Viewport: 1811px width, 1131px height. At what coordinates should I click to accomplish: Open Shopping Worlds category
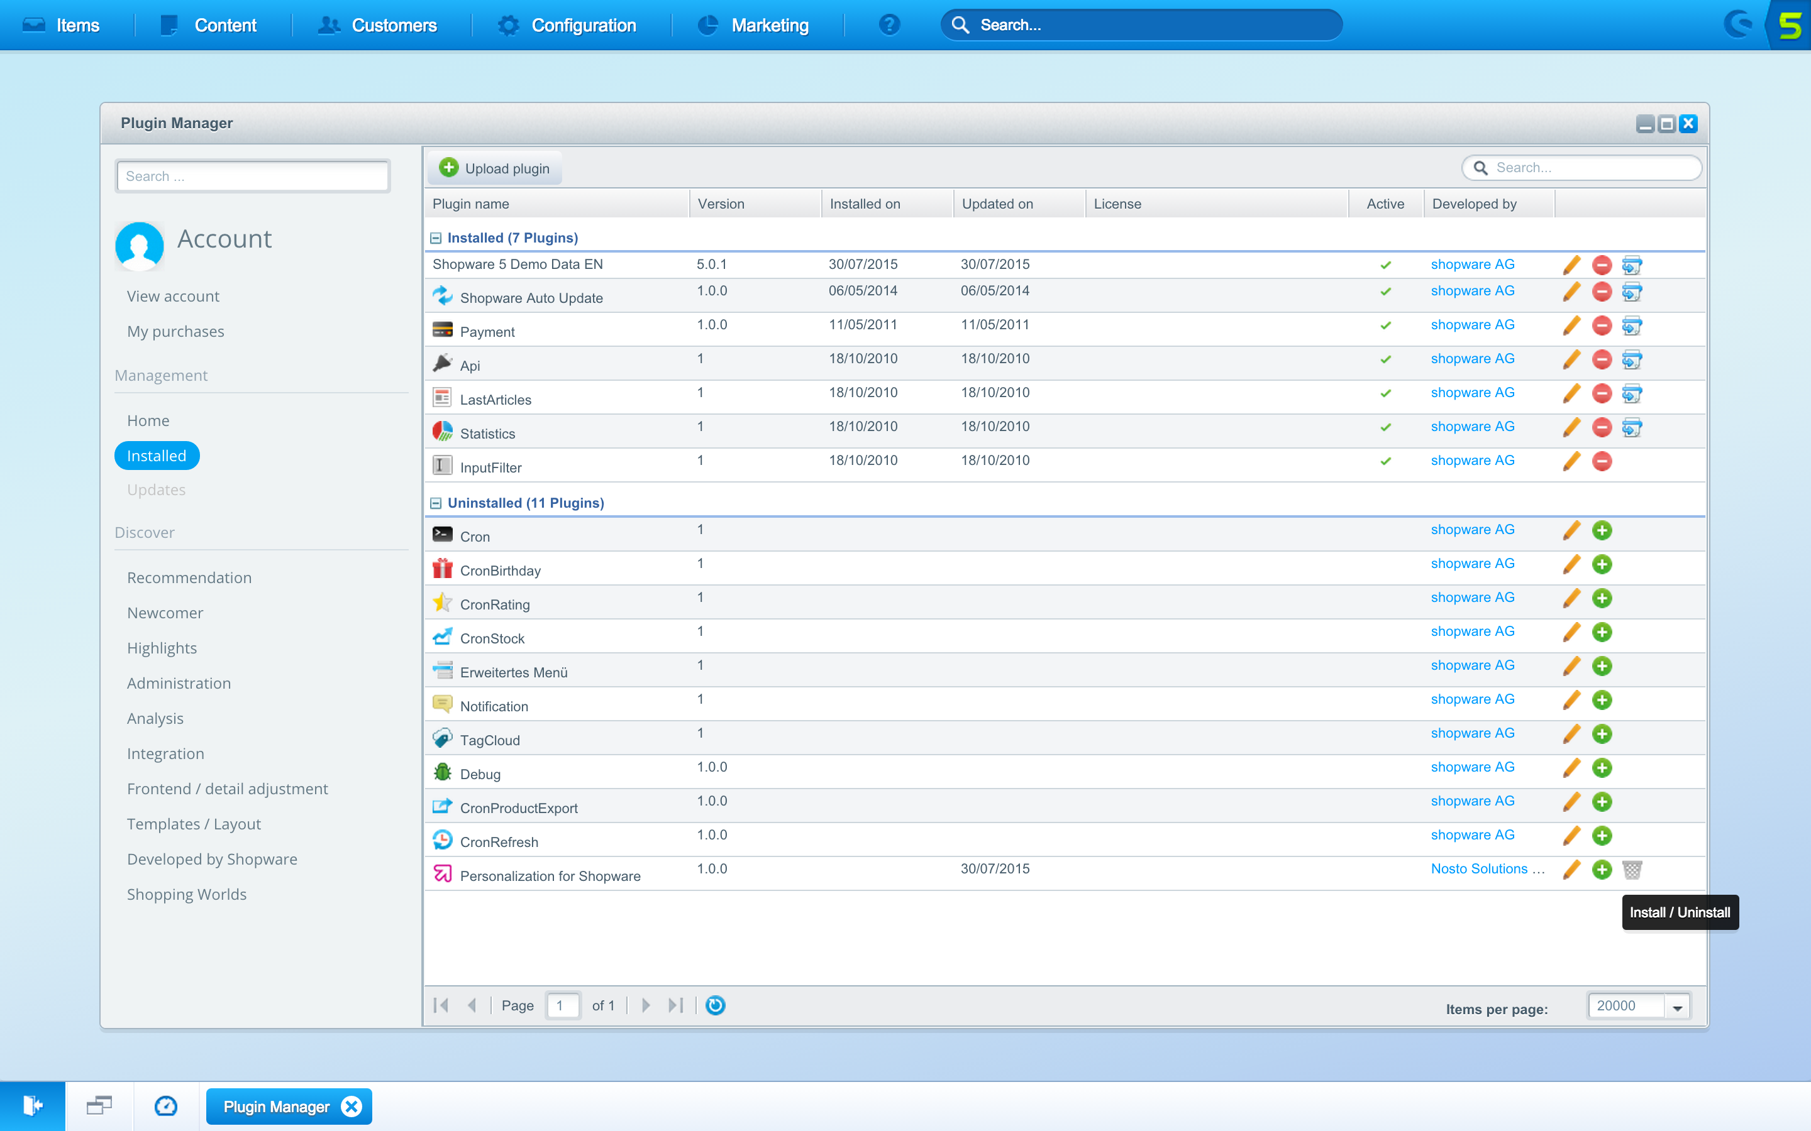click(186, 894)
